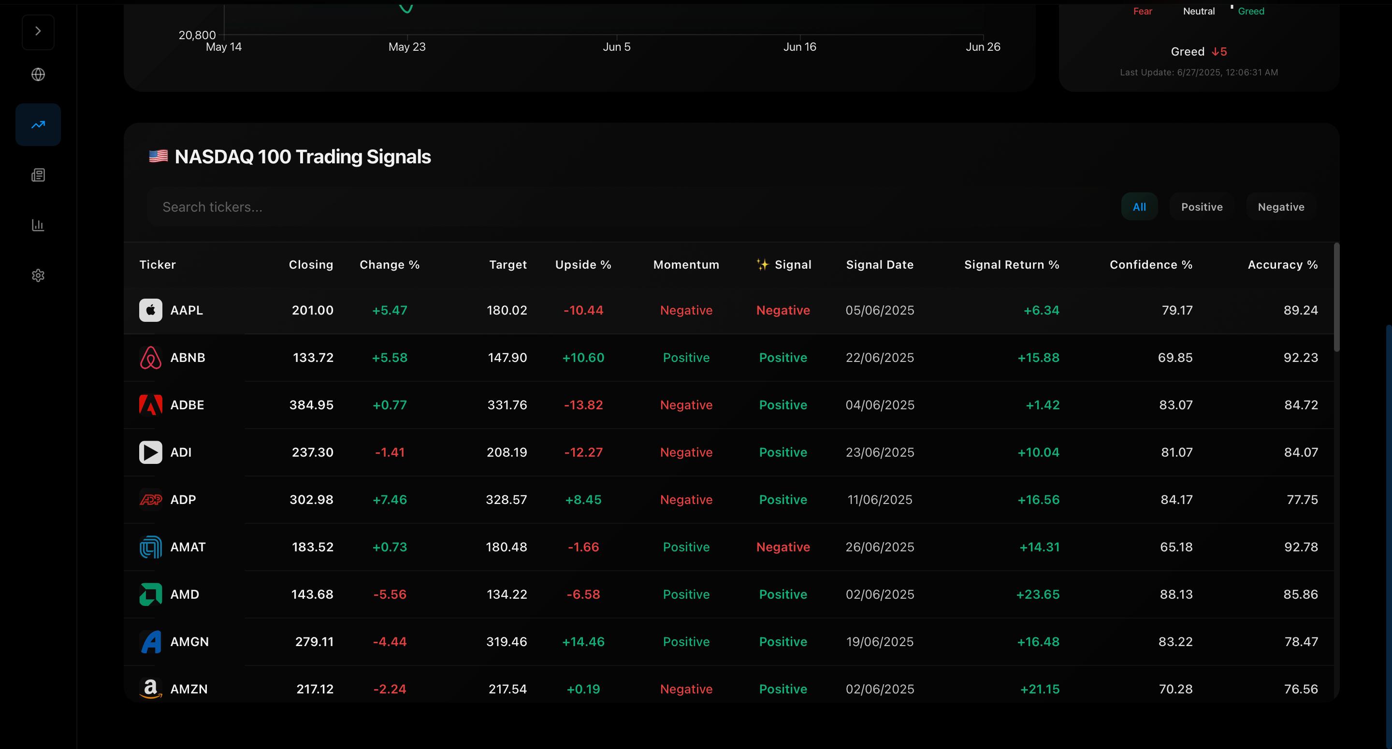Open settings gear in sidebar

pos(38,275)
